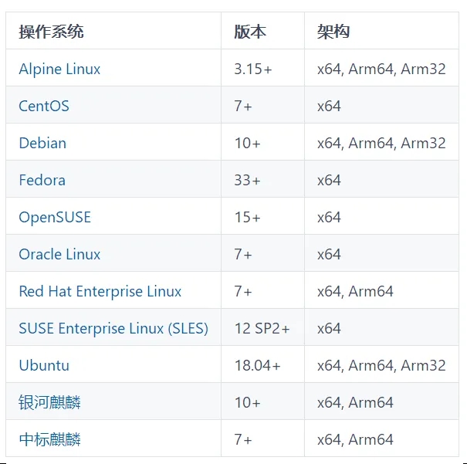Open the 中标麒麟 link

pos(49,439)
